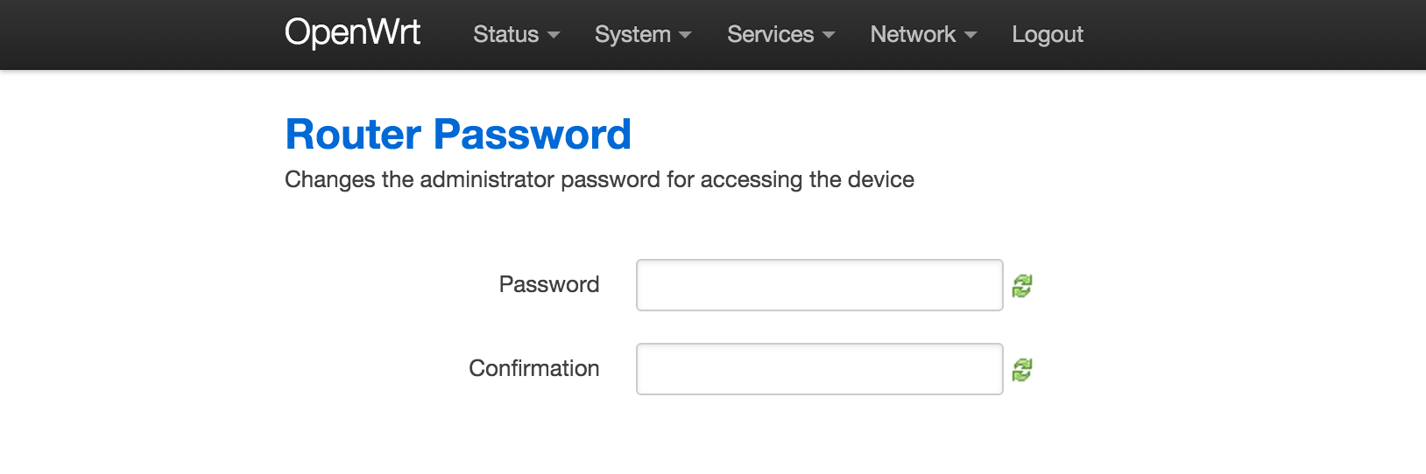Click the Confirmation field label
1426x474 pixels.
[534, 368]
